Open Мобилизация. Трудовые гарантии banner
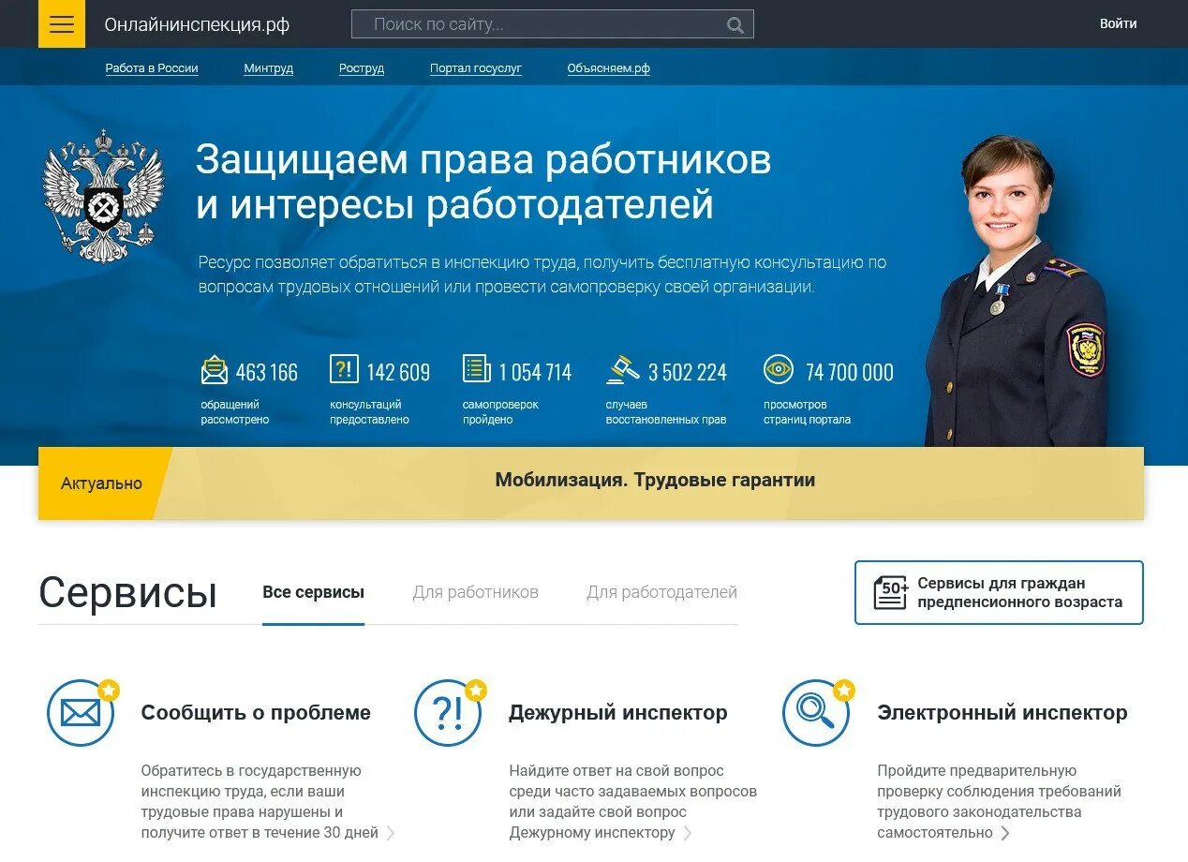The image size is (1188, 862). [x=655, y=481]
